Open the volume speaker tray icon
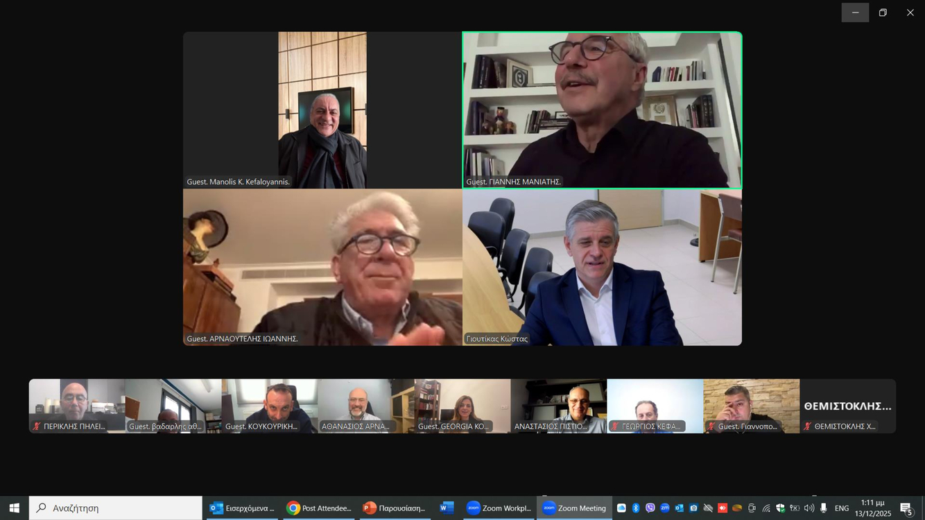The image size is (925, 520). (809, 508)
